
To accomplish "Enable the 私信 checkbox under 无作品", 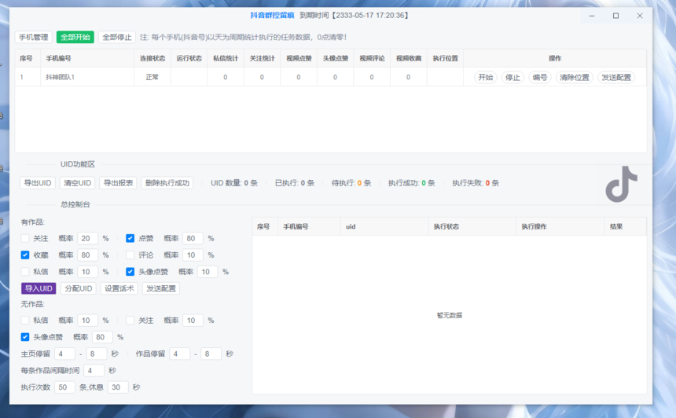I will [25, 321].
